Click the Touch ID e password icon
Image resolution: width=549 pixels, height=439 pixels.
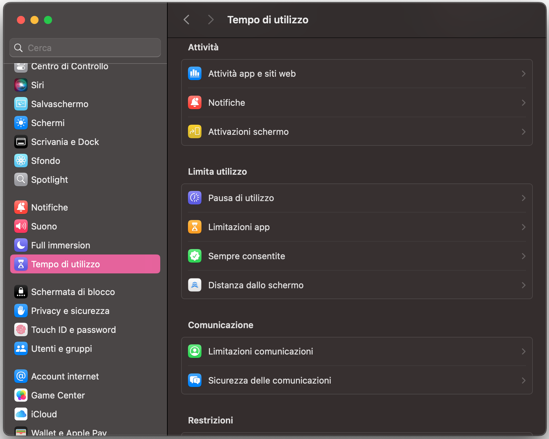tap(21, 330)
